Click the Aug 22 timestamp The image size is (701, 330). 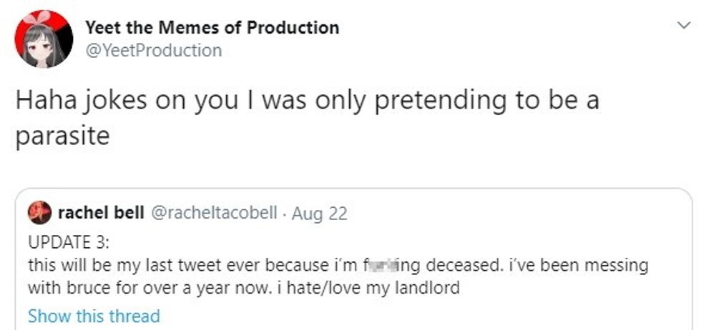point(320,213)
